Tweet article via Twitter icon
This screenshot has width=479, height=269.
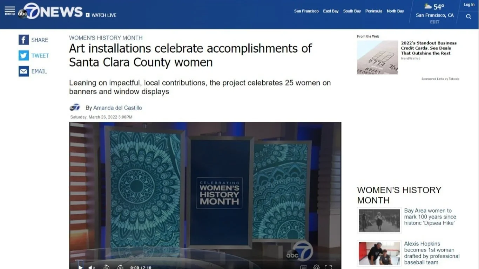tap(23, 55)
